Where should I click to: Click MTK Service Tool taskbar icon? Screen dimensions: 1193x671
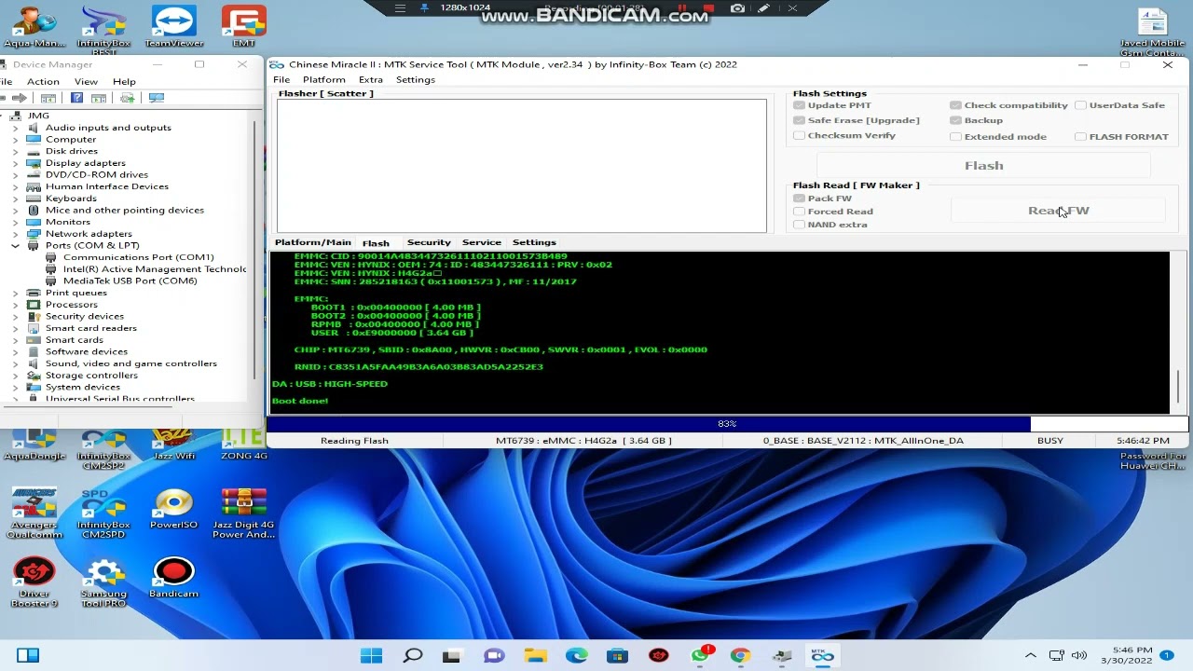click(822, 656)
